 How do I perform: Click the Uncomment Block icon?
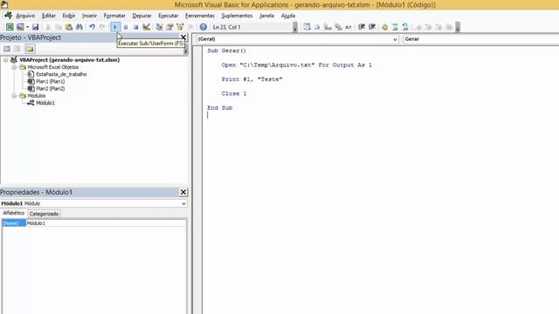pyautogui.click(x=405, y=27)
